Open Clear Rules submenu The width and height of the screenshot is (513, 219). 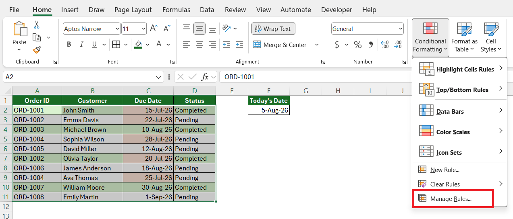[x=459, y=184]
